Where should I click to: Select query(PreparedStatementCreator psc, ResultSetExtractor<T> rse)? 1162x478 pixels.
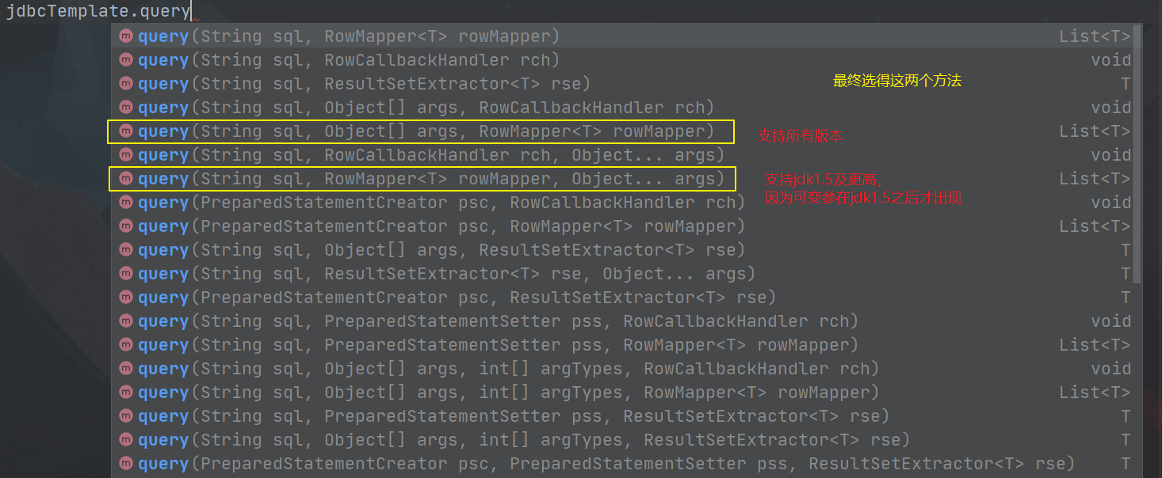click(621, 298)
